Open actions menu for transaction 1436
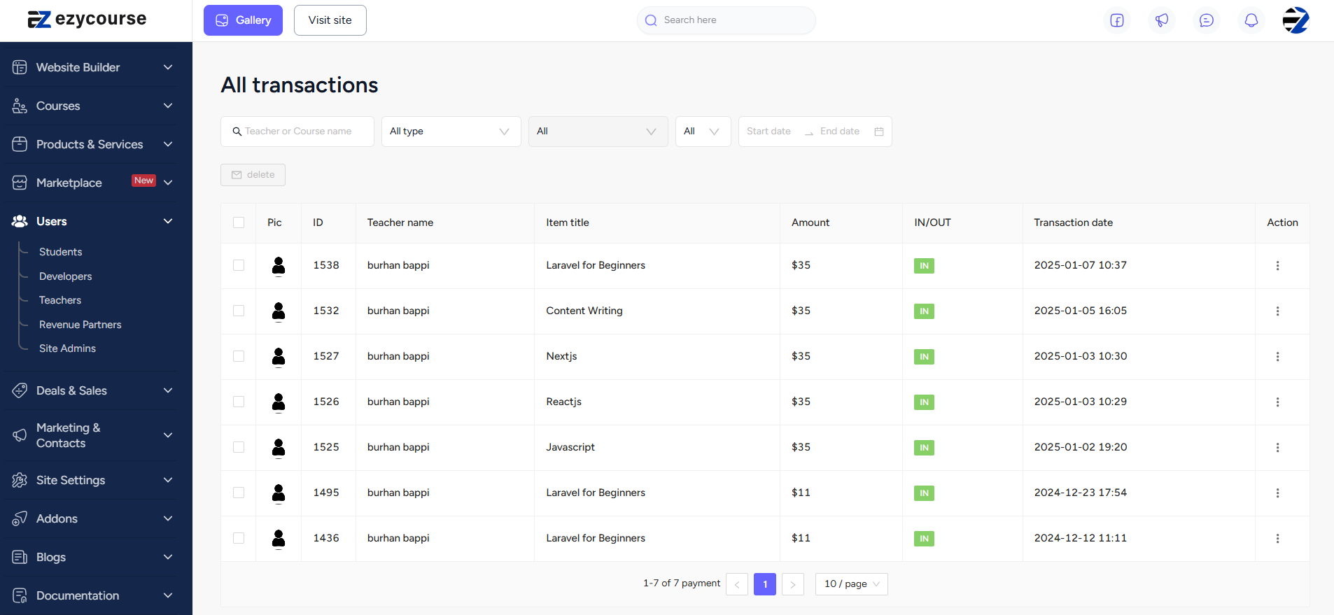The width and height of the screenshot is (1334, 615). tap(1277, 539)
